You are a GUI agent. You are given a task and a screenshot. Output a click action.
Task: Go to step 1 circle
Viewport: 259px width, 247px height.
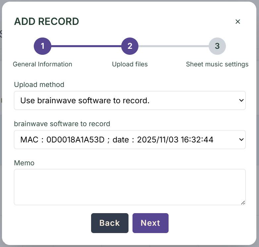[x=42, y=46]
